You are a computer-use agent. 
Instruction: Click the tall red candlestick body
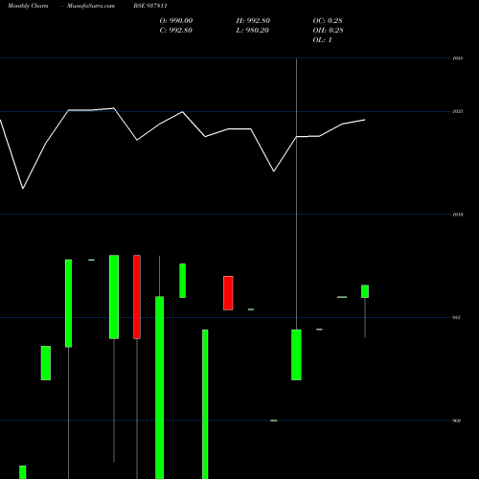pyautogui.click(x=137, y=297)
